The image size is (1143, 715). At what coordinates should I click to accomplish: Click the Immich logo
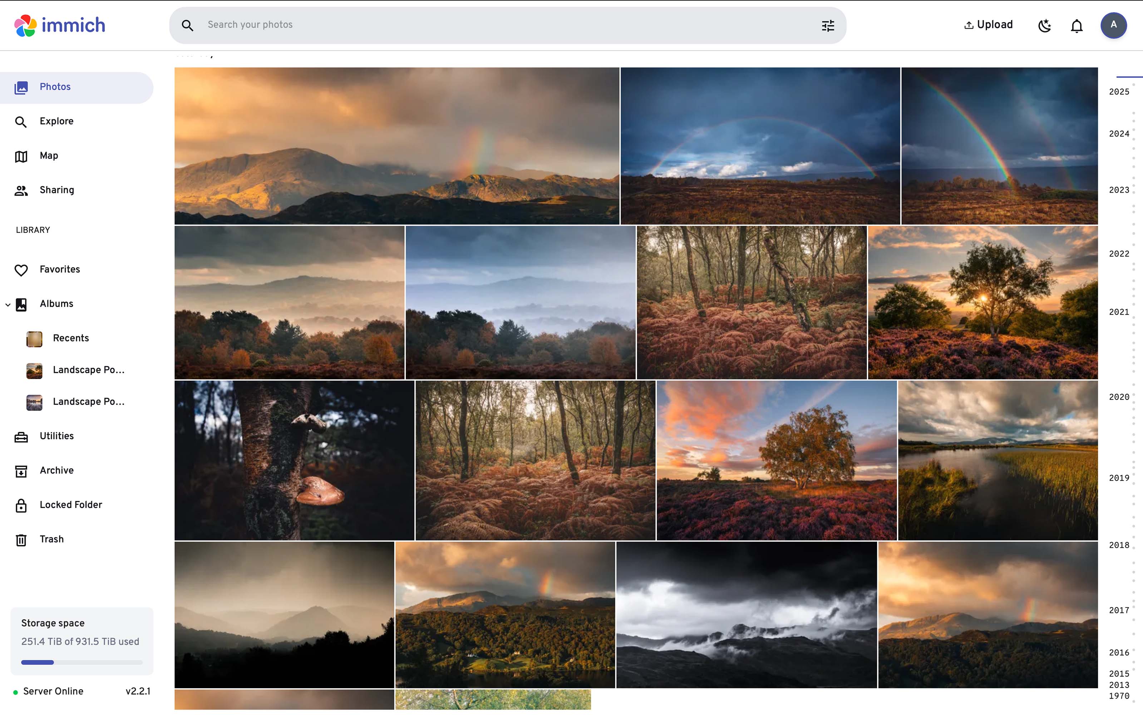pyautogui.click(x=60, y=25)
